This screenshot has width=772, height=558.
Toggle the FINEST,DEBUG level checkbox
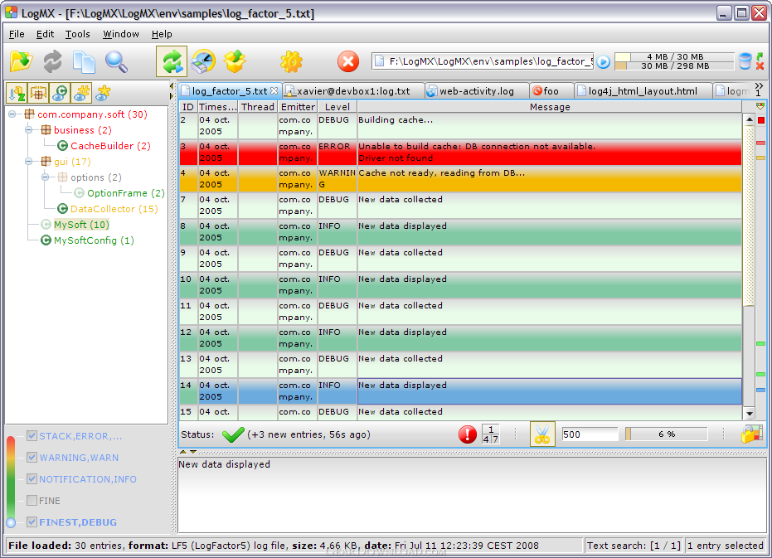[32, 522]
